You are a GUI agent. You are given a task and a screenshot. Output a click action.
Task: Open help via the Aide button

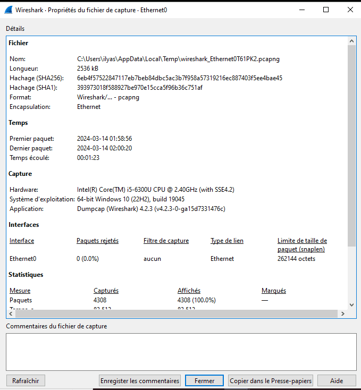337,380
